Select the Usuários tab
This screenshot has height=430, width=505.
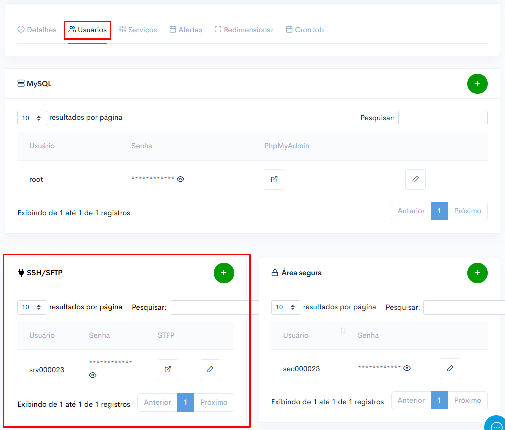click(x=87, y=30)
